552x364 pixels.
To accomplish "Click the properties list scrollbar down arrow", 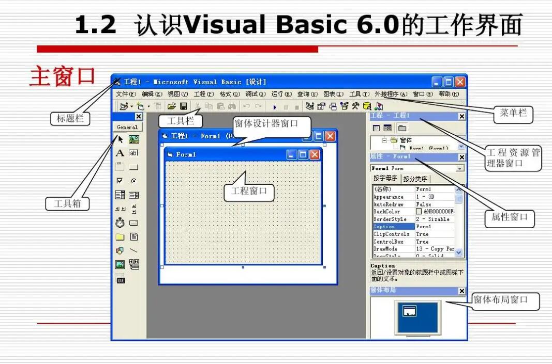I will tap(458, 251).
